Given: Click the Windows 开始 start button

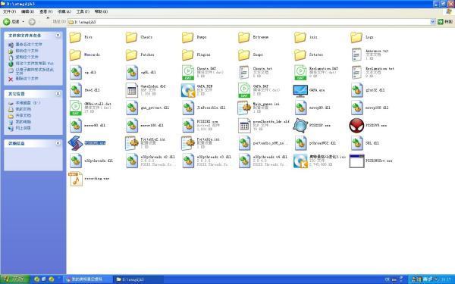Looking at the screenshot, I should coord(14,279).
